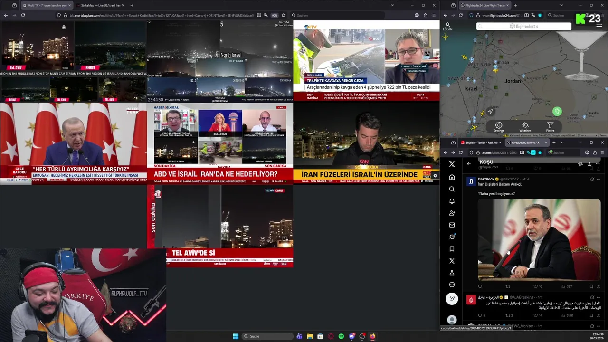This screenshot has width=608, height=342.
Task: Click the LOG IN icon on Flightradar24
Action: point(447,27)
